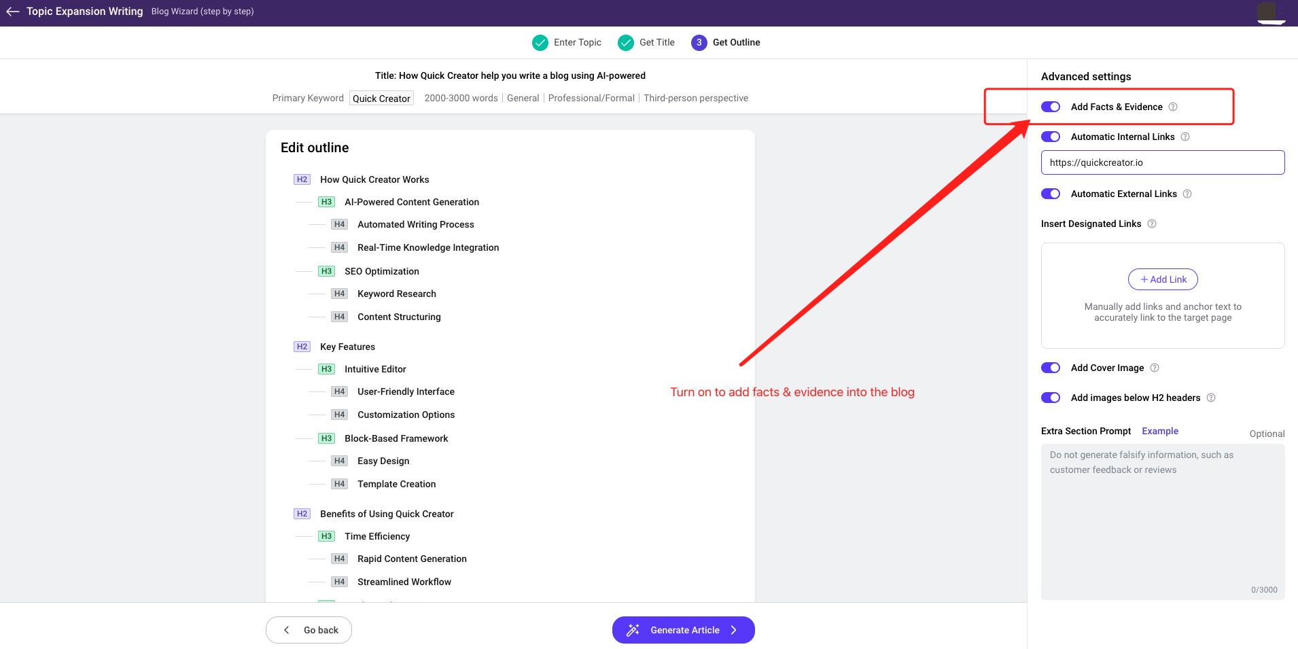Click the H3 badge for Intuitive Editor

(x=326, y=369)
